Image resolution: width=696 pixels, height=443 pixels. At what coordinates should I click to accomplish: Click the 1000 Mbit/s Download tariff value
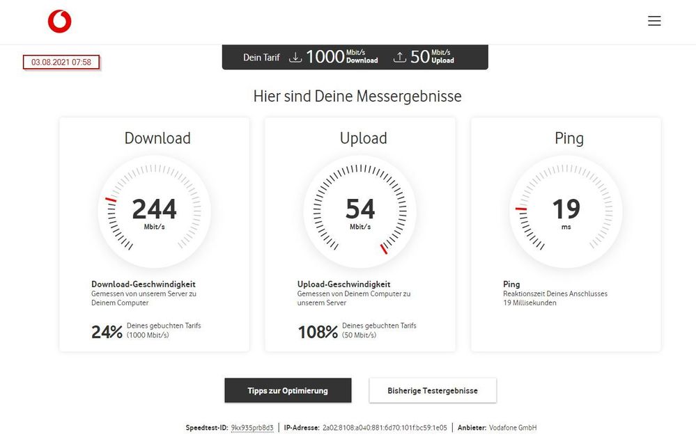click(x=342, y=57)
